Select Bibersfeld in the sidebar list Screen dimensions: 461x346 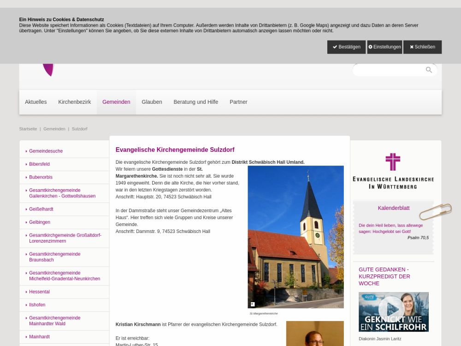pyautogui.click(x=40, y=164)
